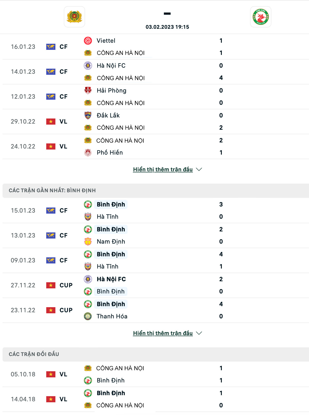309x415 pixels.
Task: Click Nam Định club crest icon
Action: click(88, 242)
